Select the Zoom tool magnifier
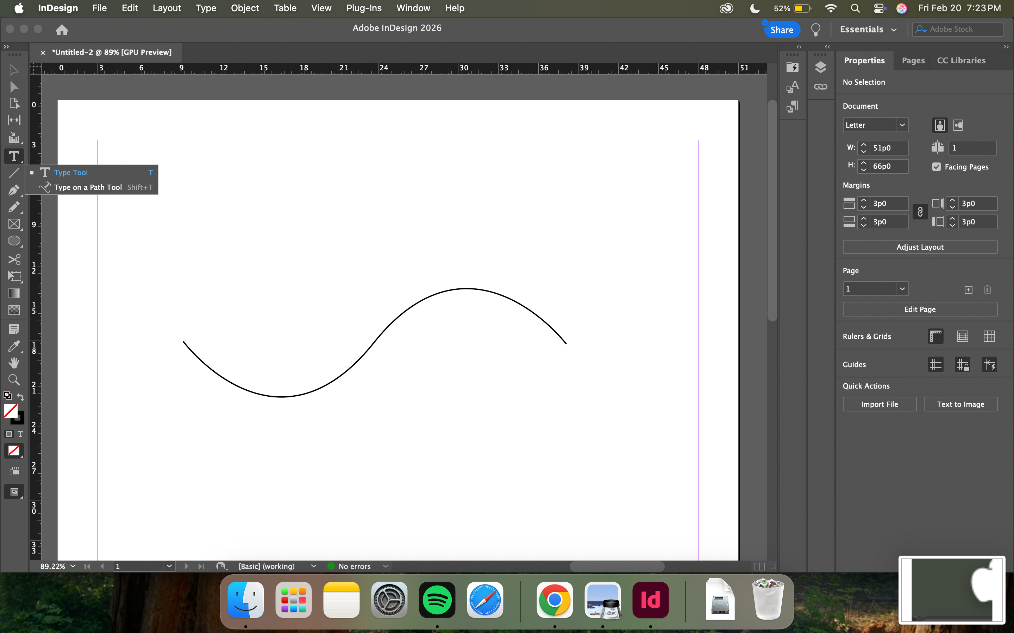This screenshot has height=633, width=1014. point(13,380)
